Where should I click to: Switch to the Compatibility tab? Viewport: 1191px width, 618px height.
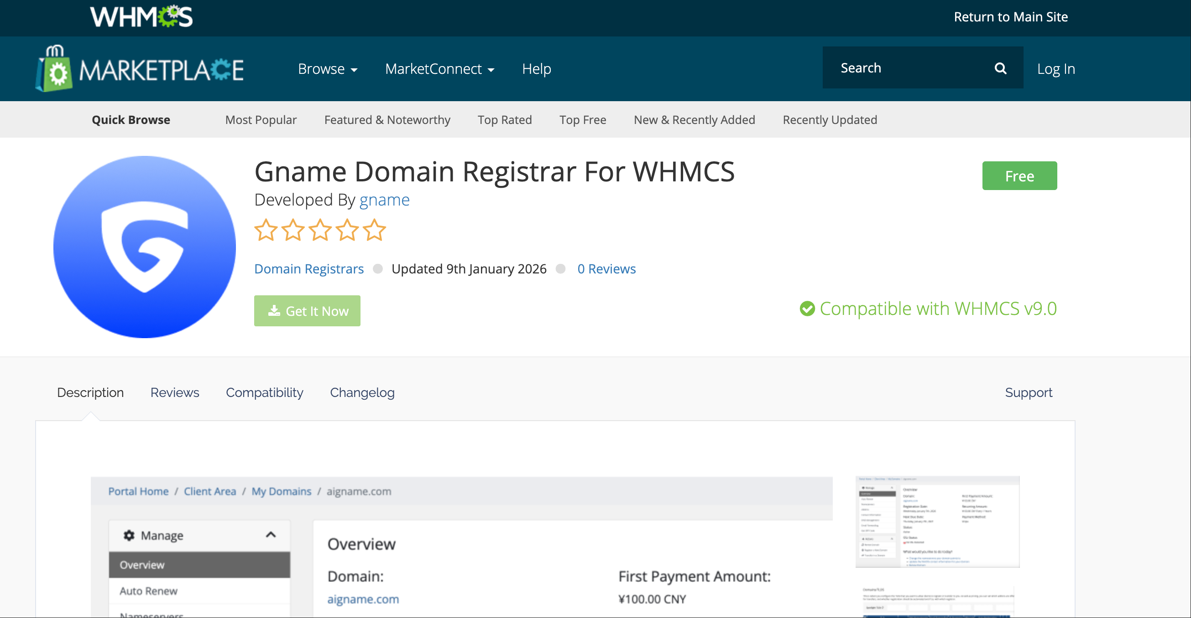265,392
